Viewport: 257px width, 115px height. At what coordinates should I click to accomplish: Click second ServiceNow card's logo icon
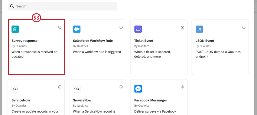coord(77,89)
